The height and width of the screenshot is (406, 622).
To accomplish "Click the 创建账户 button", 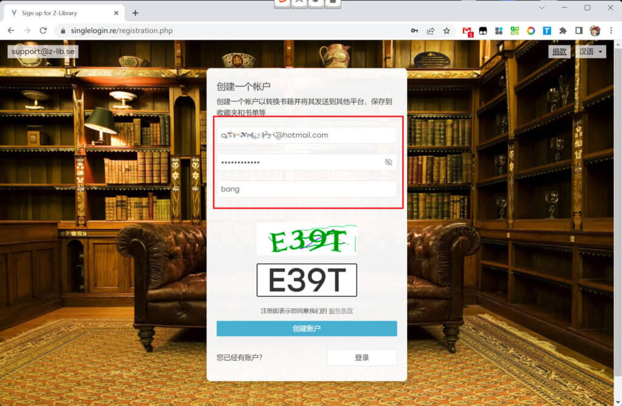I will pos(306,328).
